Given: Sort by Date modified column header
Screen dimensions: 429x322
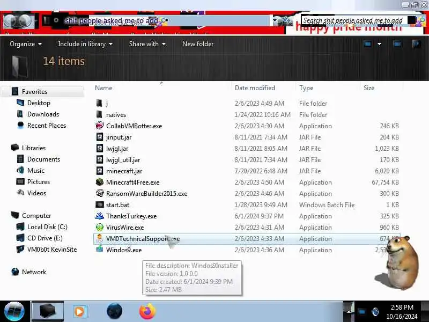Looking at the screenshot, I should (x=255, y=88).
